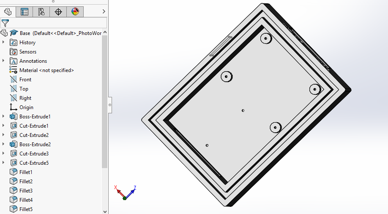Expand the Boss-Extrude1 feature
The width and height of the screenshot is (388, 214).
coord(3,116)
